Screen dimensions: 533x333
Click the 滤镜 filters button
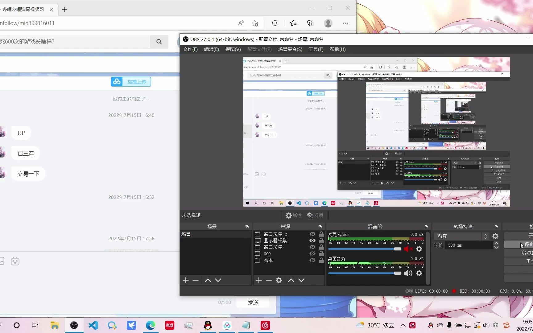point(315,216)
